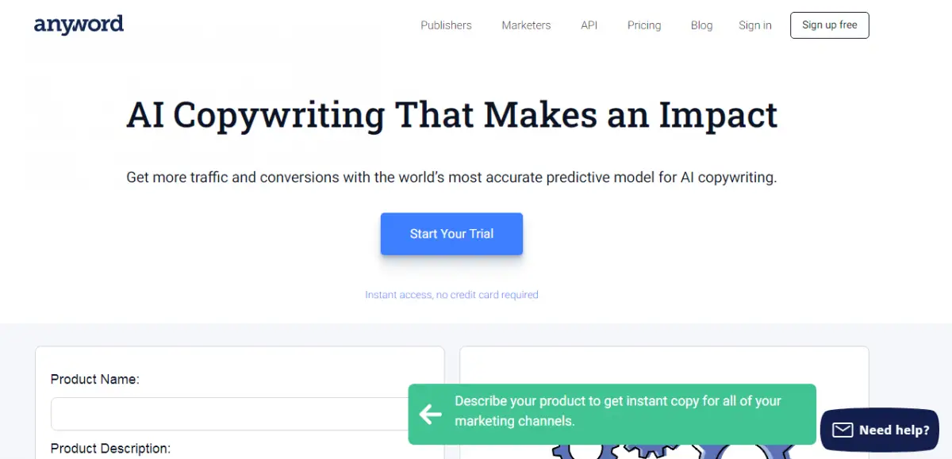Image resolution: width=952 pixels, height=459 pixels.
Task: Go to the API page
Action: [x=589, y=25]
